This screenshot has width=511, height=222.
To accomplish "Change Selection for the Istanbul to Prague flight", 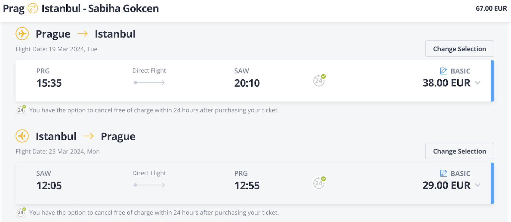I will [x=460, y=151].
